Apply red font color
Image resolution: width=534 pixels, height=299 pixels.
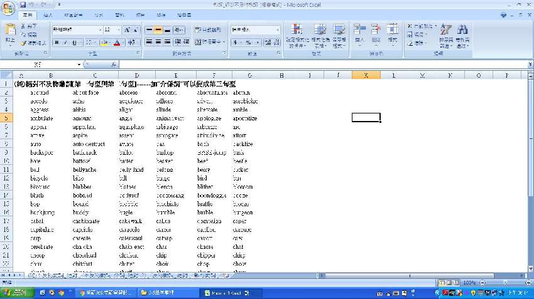pyautogui.click(x=117, y=43)
